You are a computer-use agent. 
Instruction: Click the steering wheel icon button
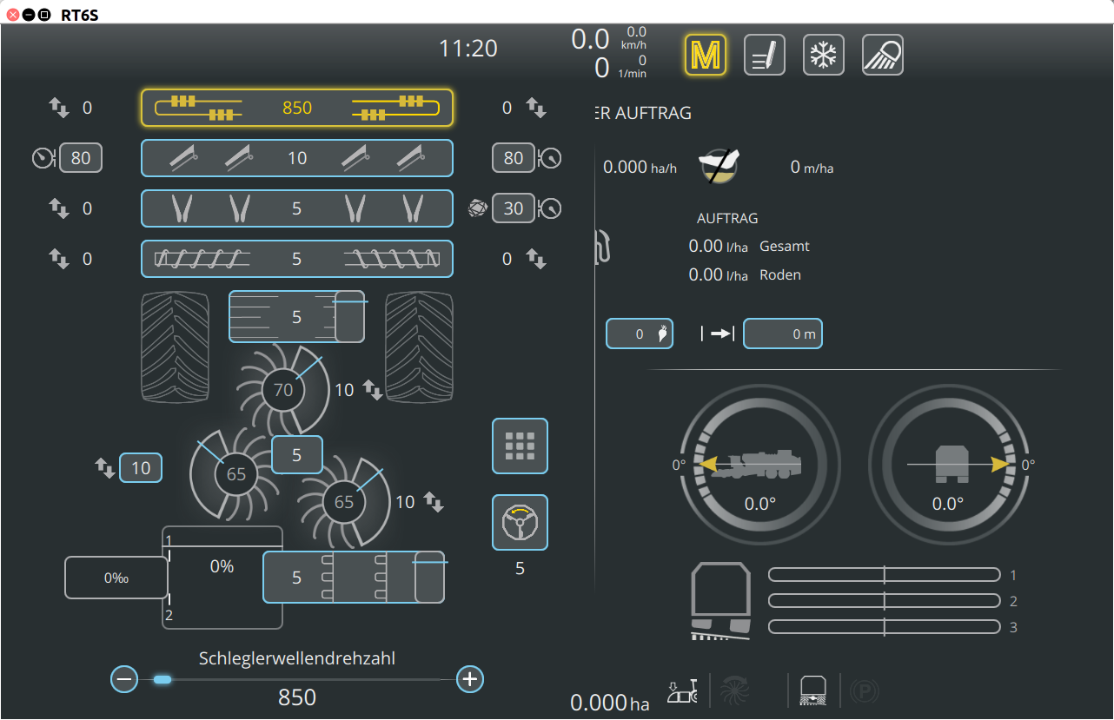click(x=520, y=522)
